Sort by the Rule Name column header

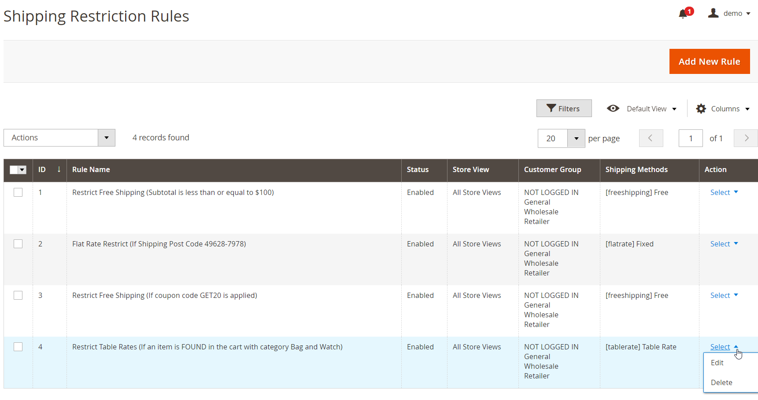click(x=91, y=169)
